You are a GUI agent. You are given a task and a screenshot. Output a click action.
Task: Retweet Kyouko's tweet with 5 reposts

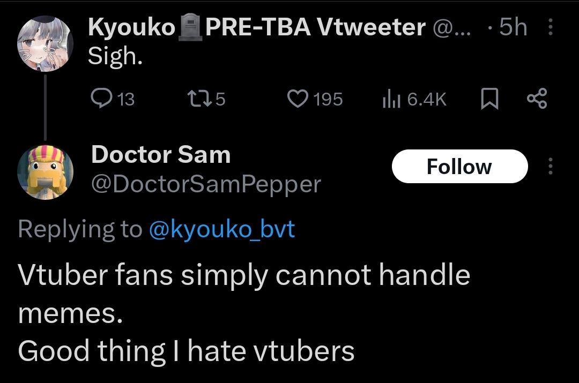pos(206,99)
